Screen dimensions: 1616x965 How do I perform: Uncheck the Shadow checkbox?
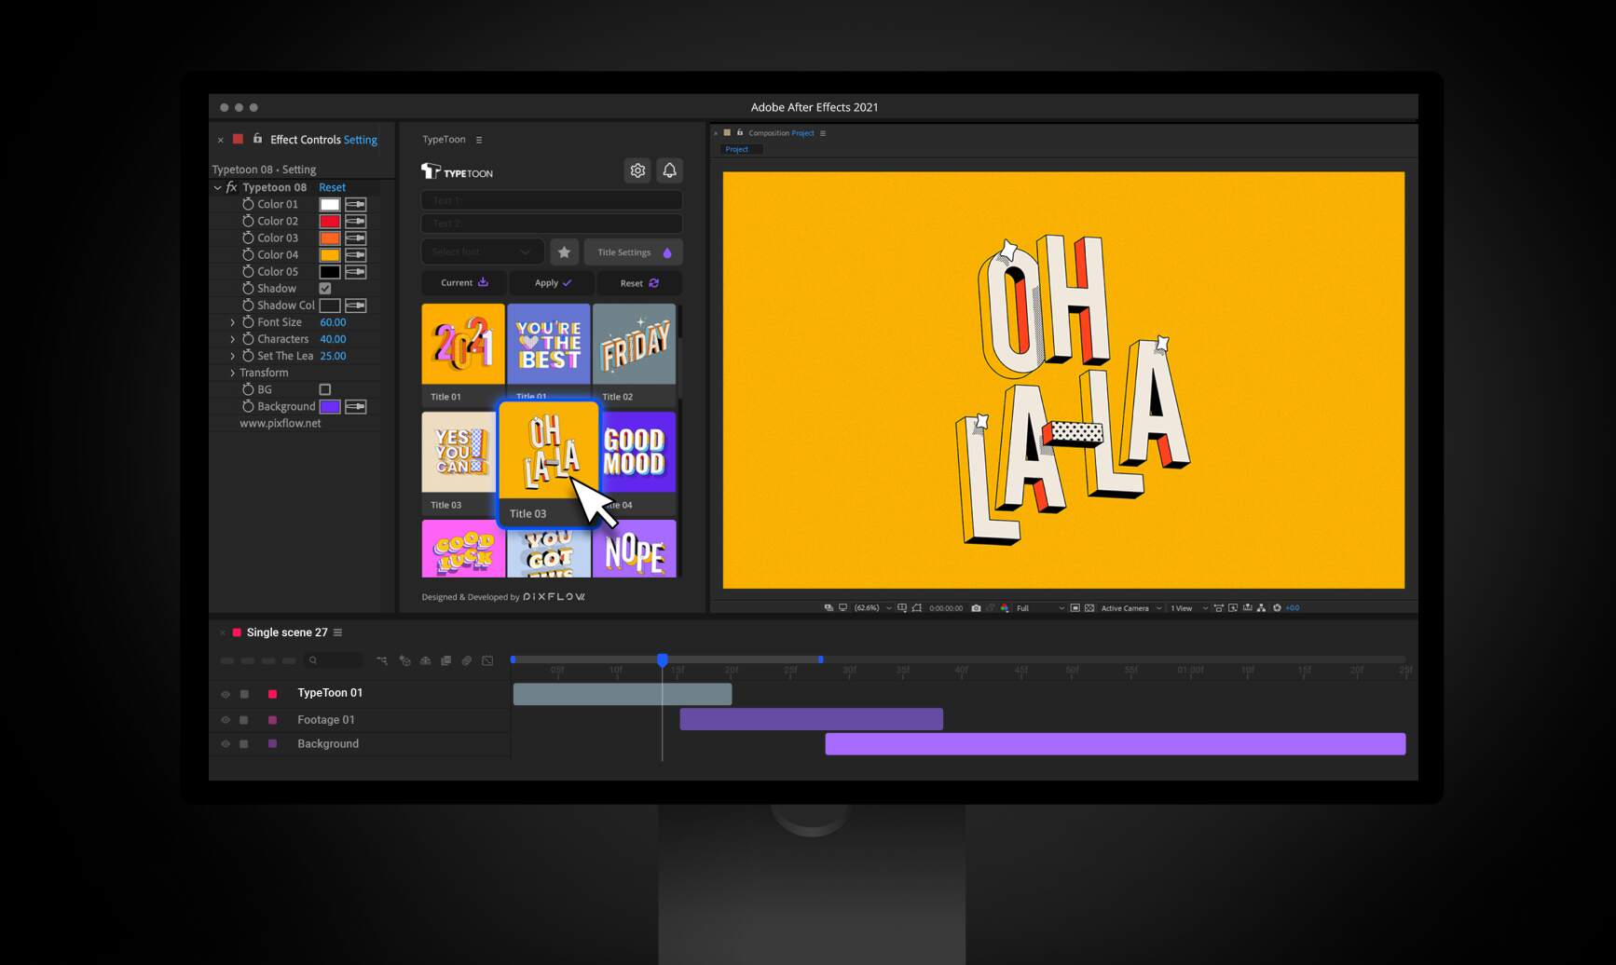(325, 289)
